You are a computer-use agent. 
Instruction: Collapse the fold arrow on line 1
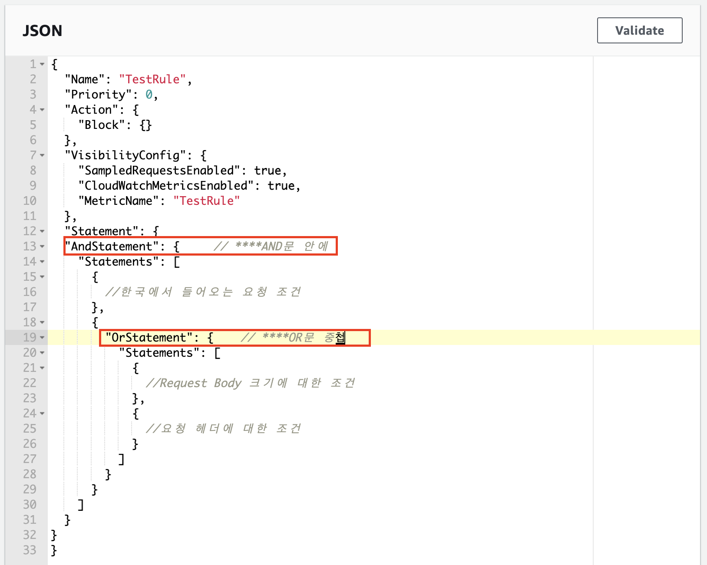click(42, 64)
